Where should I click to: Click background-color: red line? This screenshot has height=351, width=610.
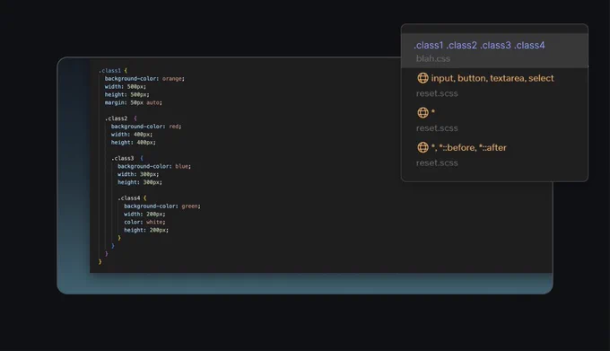(146, 127)
